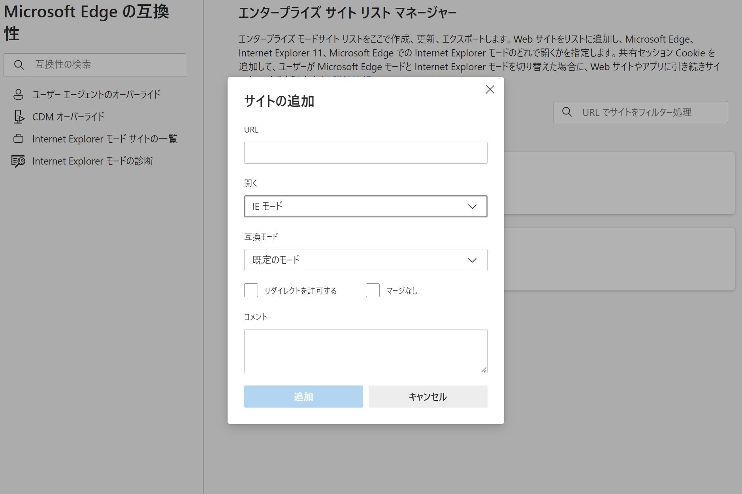Screen dimensions: 742x494
Task: Click the magnifier icon in 互換性の検索
Action: coord(19,65)
